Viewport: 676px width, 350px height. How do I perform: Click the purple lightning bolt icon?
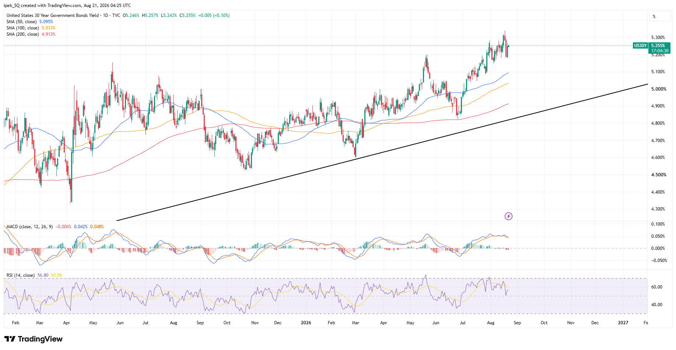tap(508, 216)
